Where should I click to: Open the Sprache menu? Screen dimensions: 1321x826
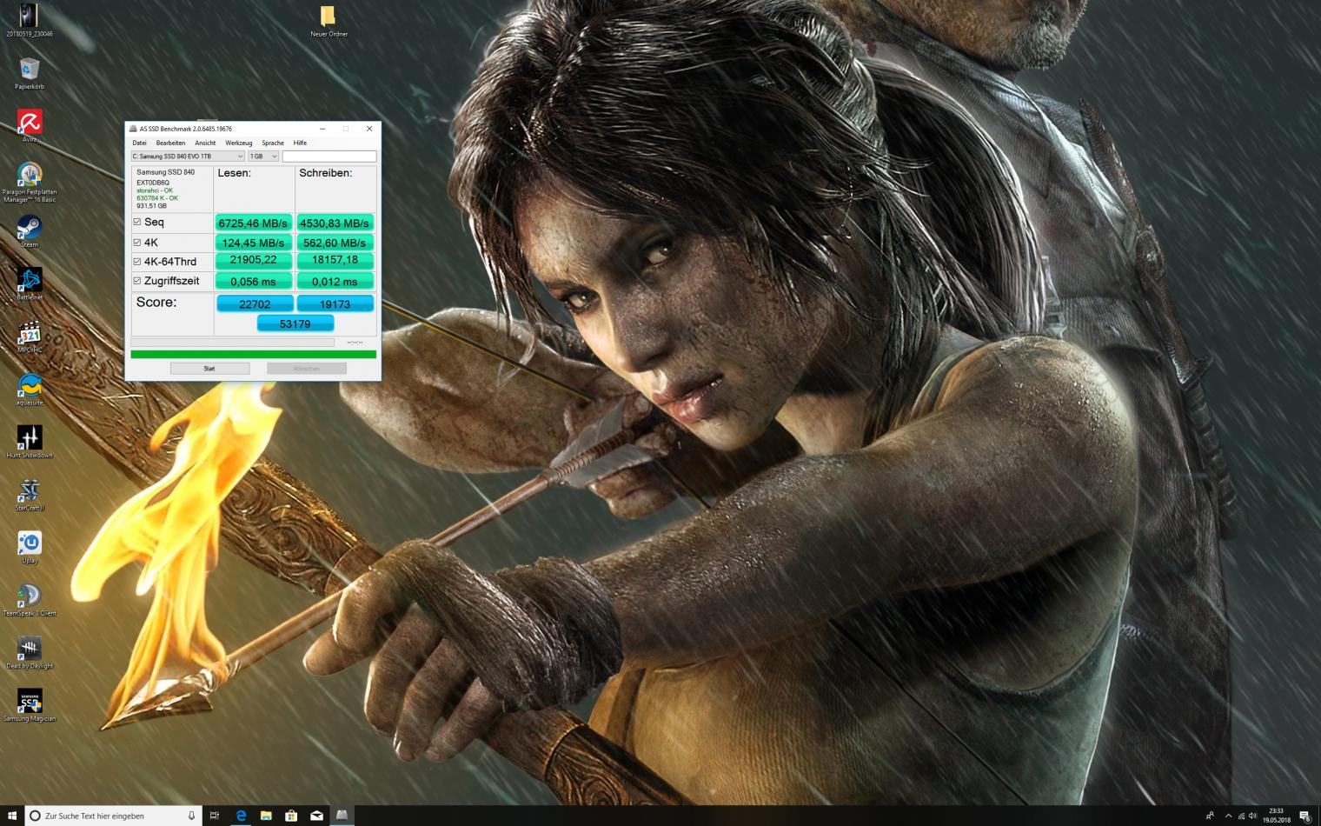[273, 143]
